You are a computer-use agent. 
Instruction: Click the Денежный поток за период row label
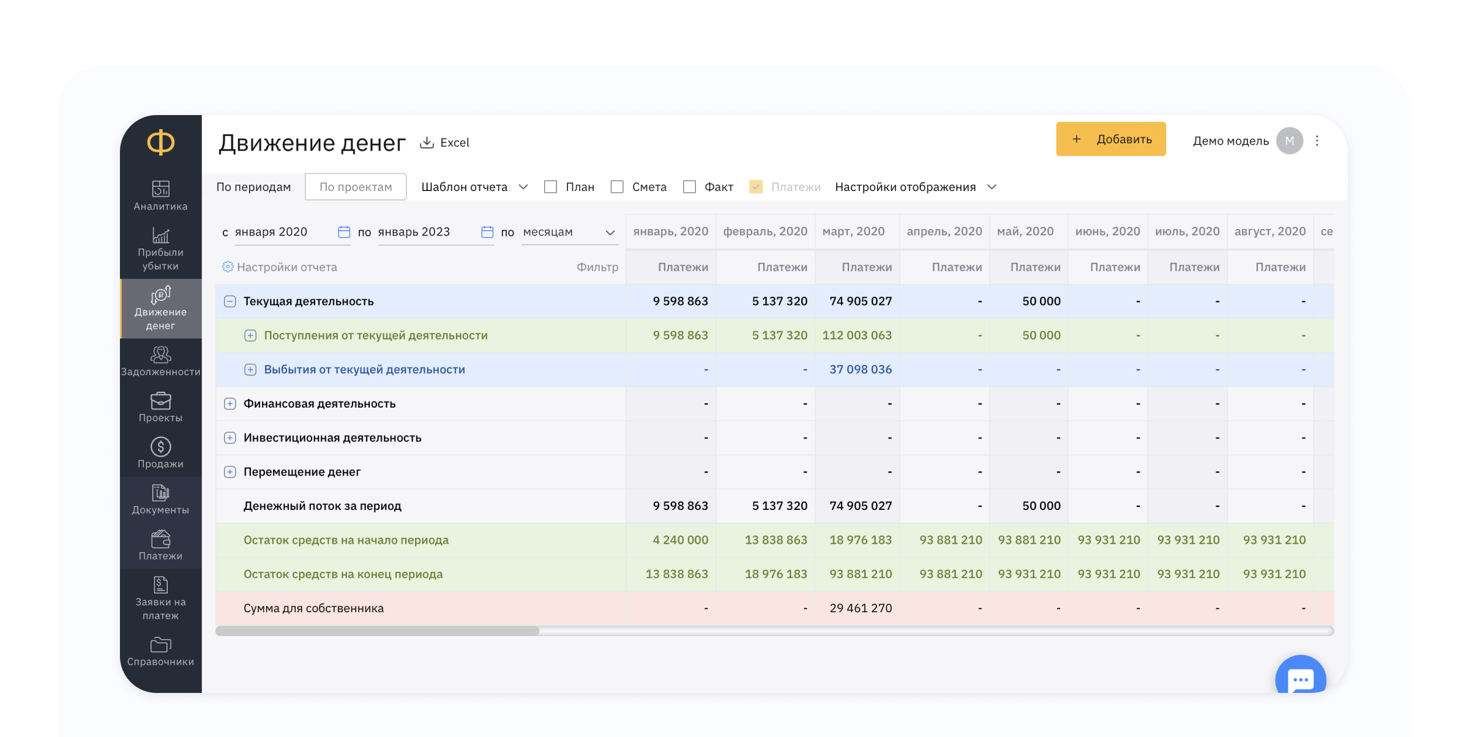click(x=323, y=506)
